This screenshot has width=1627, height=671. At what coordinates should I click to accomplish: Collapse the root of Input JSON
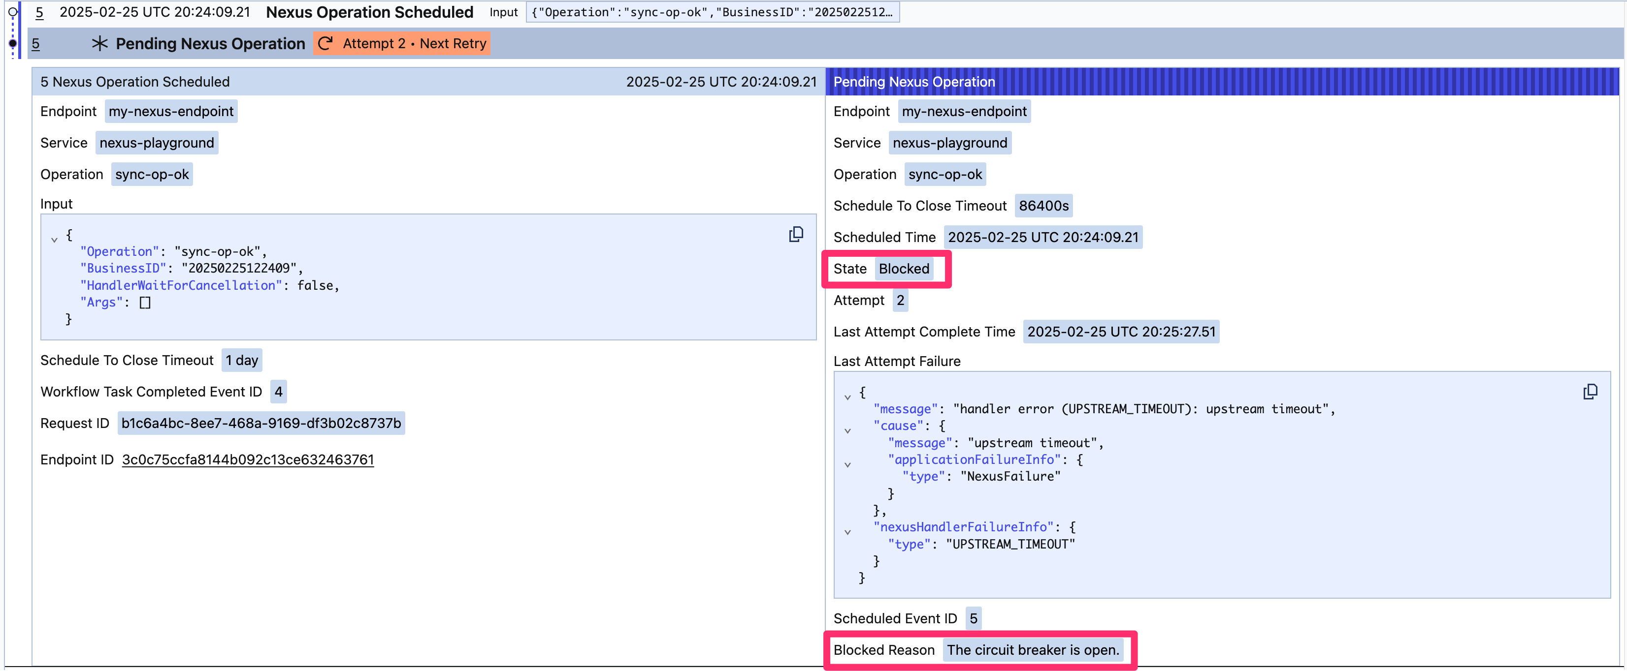(54, 239)
